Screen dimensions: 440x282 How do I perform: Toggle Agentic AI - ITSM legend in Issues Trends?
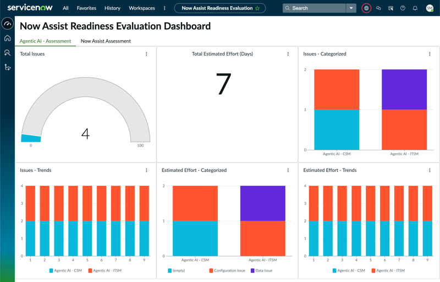click(x=105, y=270)
